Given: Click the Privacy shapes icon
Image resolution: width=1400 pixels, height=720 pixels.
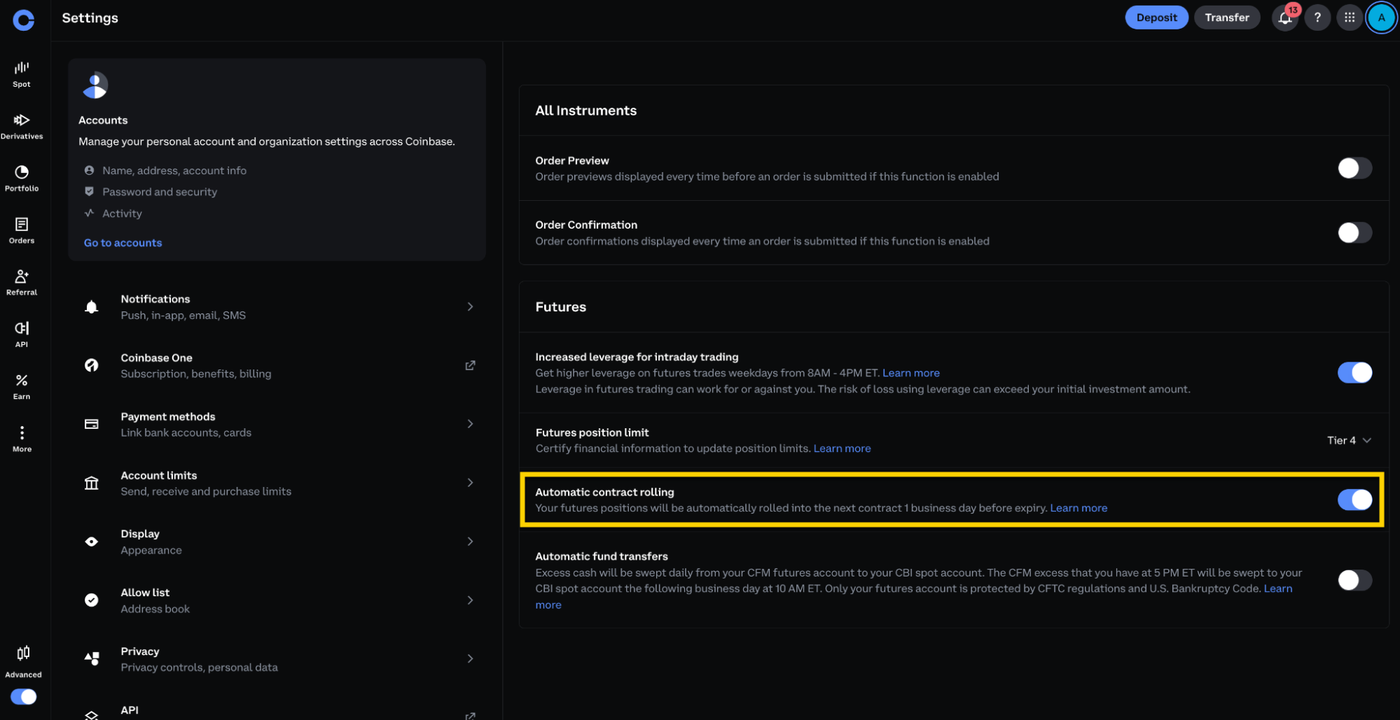Looking at the screenshot, I should click(x=92, y=658).
